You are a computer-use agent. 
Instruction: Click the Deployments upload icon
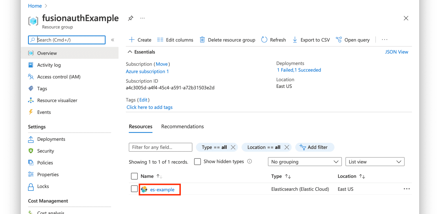31,139
